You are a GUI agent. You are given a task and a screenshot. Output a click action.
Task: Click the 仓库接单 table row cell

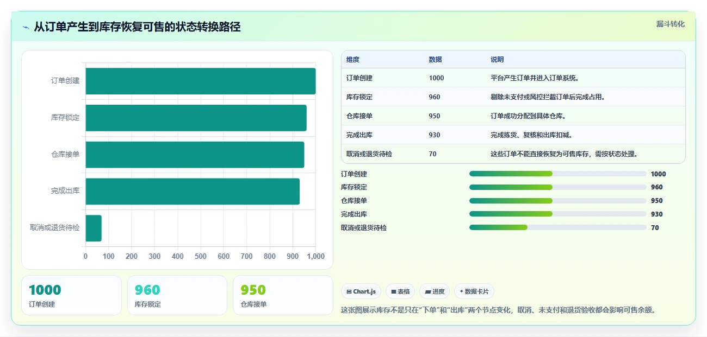click(x=359, y=116)
